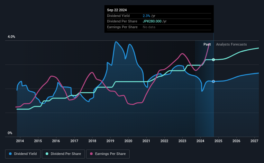Click the tooltip Earnings Per Share row label
The image size is (264, 163).
click(x=122, y=27)
